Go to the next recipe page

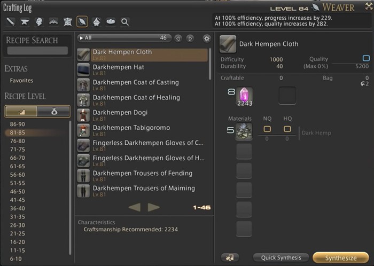click(x=153, y=207)
